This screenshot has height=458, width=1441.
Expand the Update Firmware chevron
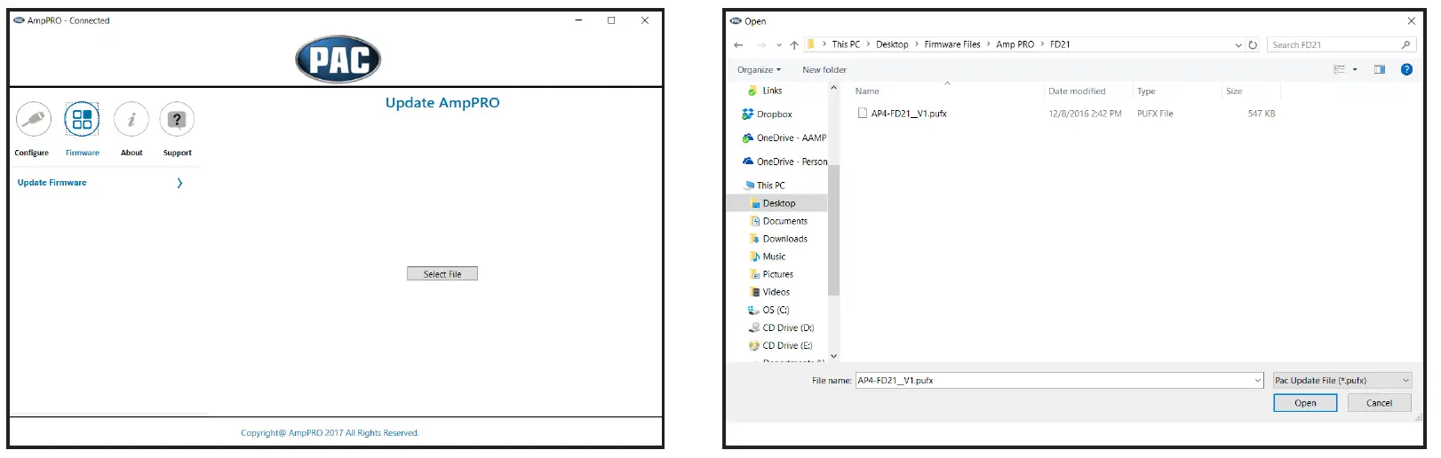(x=179, y=183)
